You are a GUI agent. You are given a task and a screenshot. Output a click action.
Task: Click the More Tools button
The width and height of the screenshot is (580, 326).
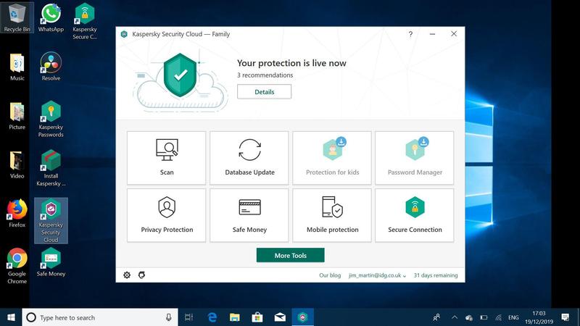291,256
